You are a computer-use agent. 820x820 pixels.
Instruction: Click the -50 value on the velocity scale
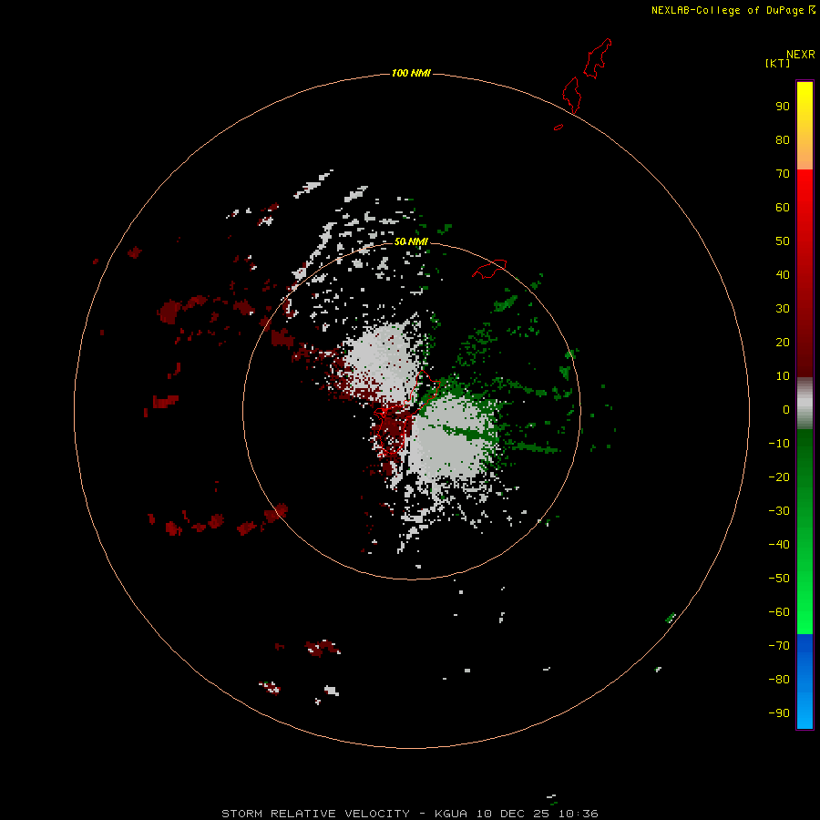point(779,578)
